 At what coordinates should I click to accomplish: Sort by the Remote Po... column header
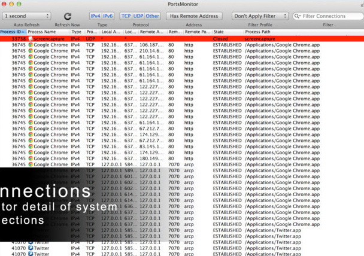tap(198, 32)
